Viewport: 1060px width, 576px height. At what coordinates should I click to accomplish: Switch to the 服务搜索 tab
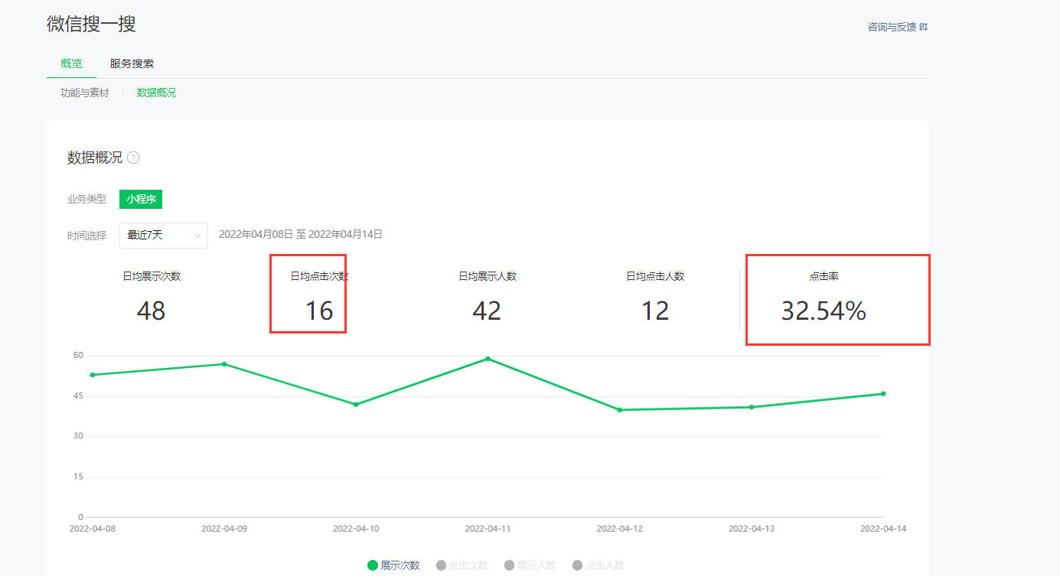(x=132, y=63)
